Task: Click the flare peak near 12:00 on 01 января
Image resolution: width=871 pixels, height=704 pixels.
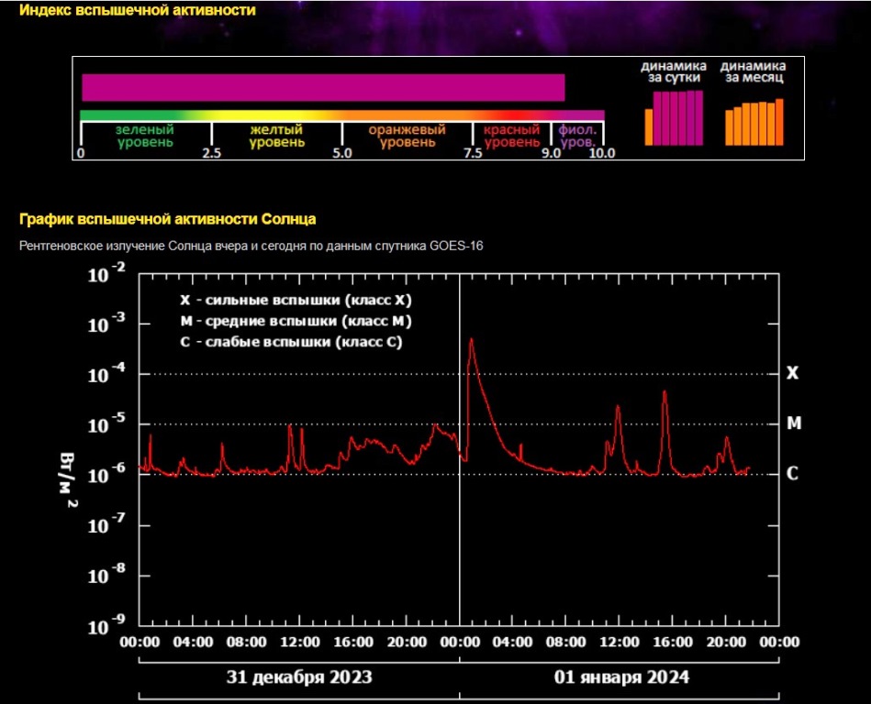Action: click(x=618, y=407)
